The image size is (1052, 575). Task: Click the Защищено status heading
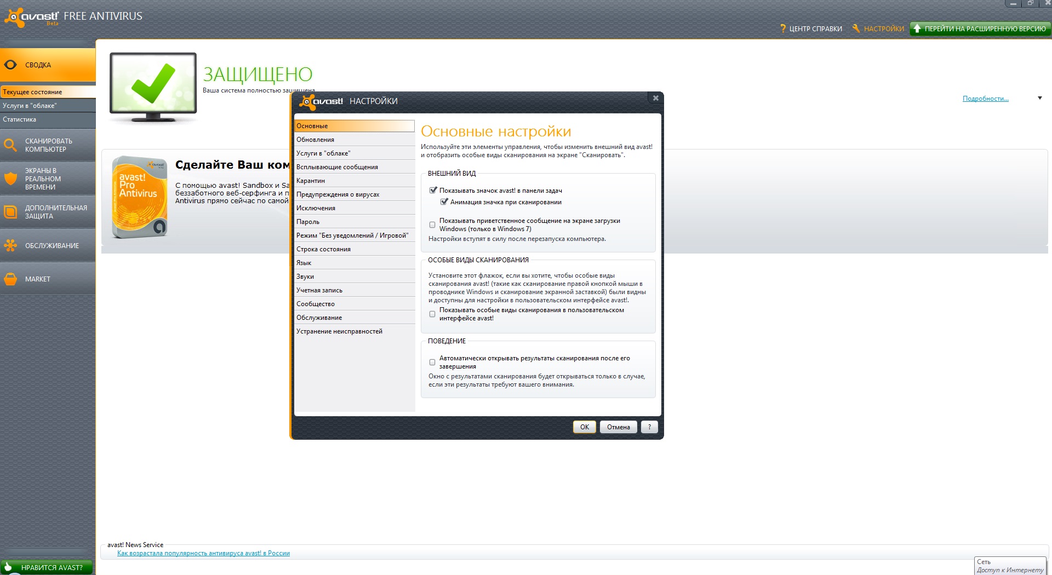(258, 74)
